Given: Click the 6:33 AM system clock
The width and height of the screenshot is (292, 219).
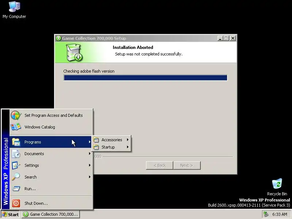Looking at the screenshot, I should (280, 214).
